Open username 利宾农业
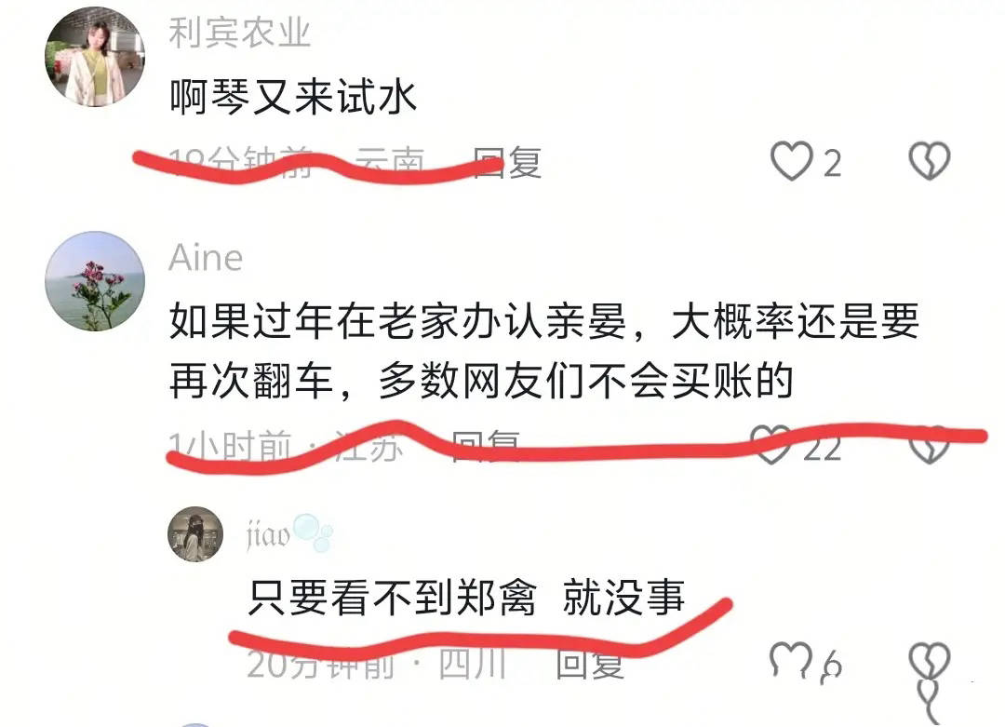 pos(240,33)
